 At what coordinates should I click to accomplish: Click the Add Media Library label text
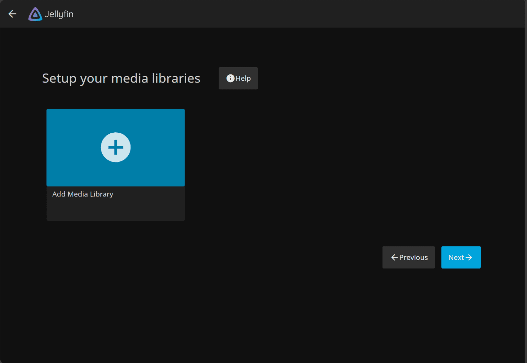(x=83, y=194)
